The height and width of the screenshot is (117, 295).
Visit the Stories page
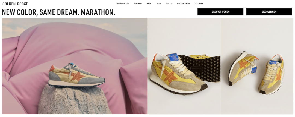click(199, 4)
